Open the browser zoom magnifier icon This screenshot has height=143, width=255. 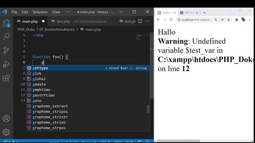pyautogui.click(x=216, y=19)
